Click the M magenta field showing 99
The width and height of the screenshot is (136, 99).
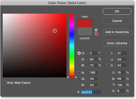coord(121,79)
